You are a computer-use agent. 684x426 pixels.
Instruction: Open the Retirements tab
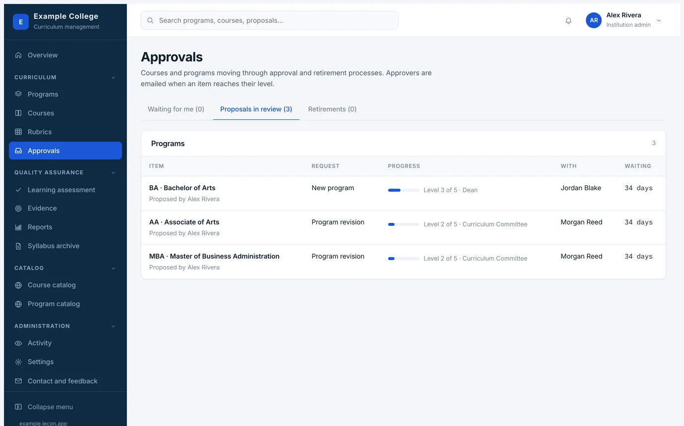[x=333, y=109]
